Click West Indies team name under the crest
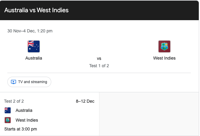Viewport: 200px width, 136px height. (164, 58)
